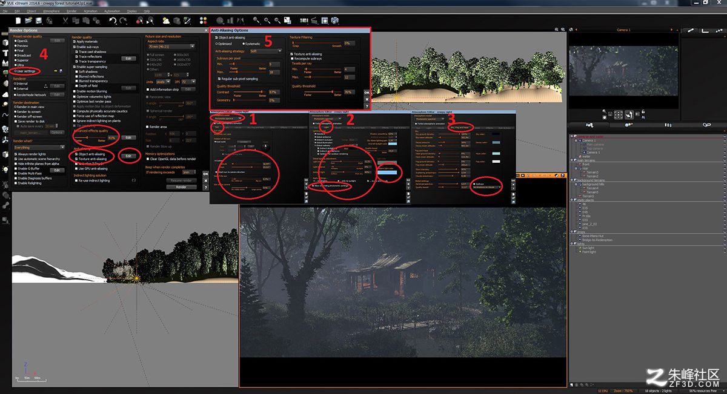727x394 pixels.
Task: Toggle Regular sub-pixel sampling checkbox
Action: coord(237,79)
